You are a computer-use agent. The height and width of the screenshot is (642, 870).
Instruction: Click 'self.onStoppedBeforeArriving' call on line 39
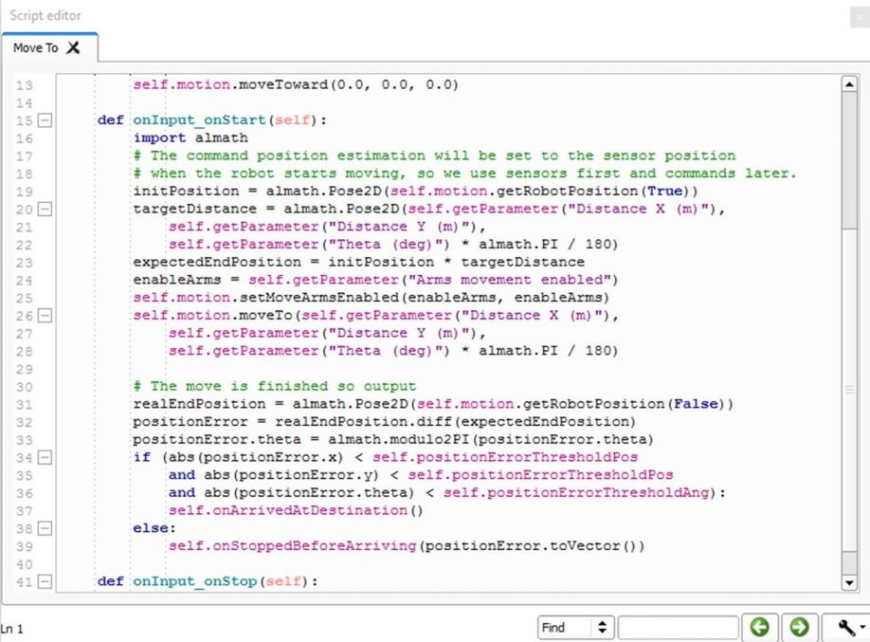click(407, 546)
